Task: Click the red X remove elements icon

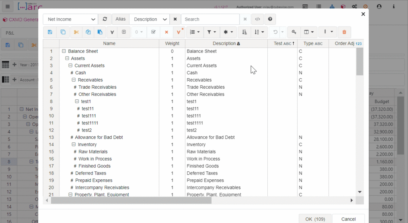Action: pyautogui.click(x=167, y=32)
